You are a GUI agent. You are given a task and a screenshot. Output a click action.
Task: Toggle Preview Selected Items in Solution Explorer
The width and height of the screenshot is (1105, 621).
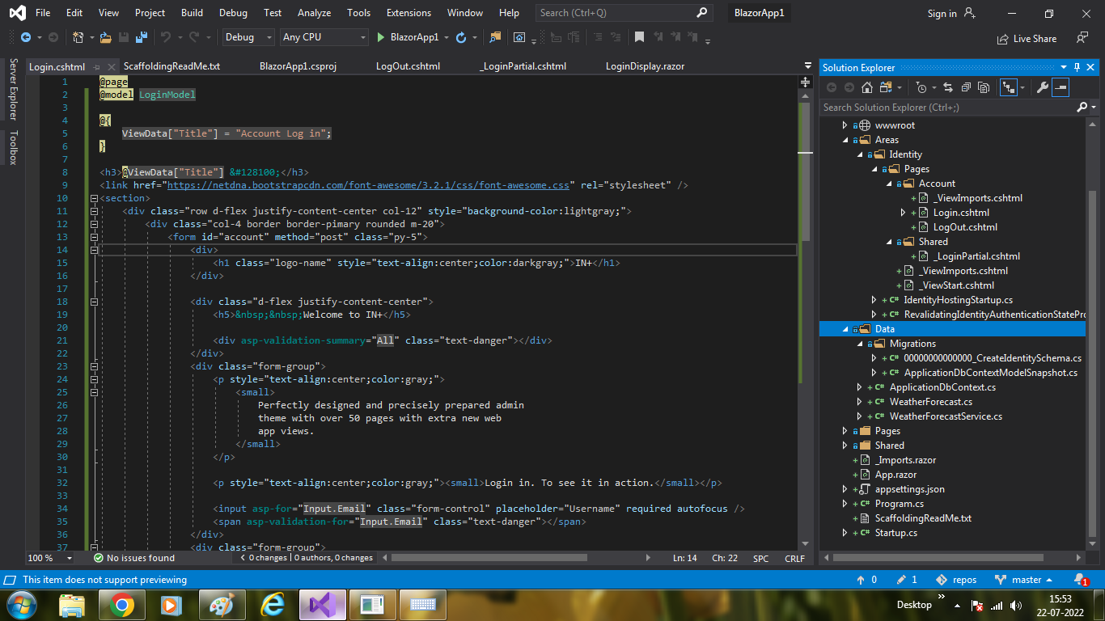coord(1061,87)
